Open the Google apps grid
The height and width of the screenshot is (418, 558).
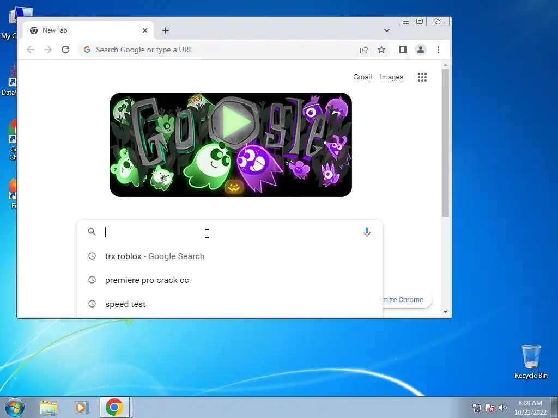tap(422, 77)
